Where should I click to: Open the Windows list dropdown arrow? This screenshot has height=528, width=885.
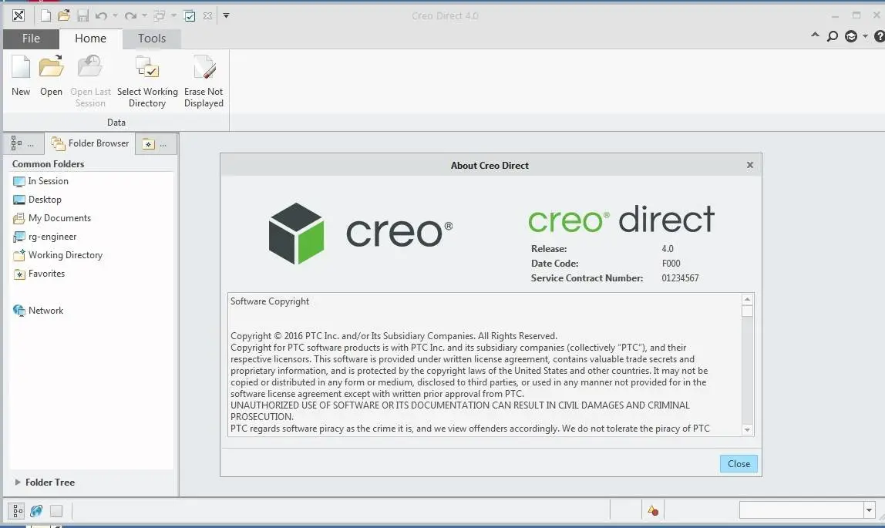coord(174,15)
